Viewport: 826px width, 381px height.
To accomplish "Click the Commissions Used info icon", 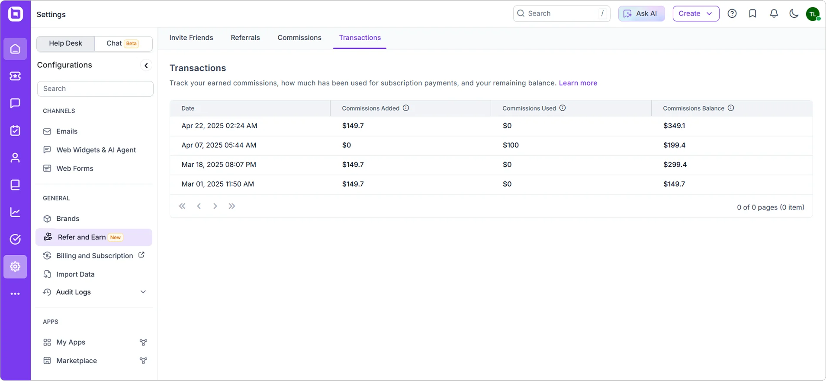I will click(562, 108).
